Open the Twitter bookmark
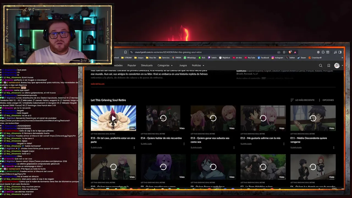 (x=290, y=58)
